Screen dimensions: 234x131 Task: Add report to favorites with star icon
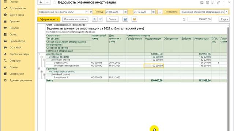click(54, 3)
